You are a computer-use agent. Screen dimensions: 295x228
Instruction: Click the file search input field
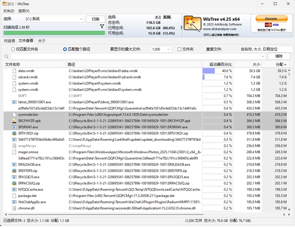coord(136,56)
